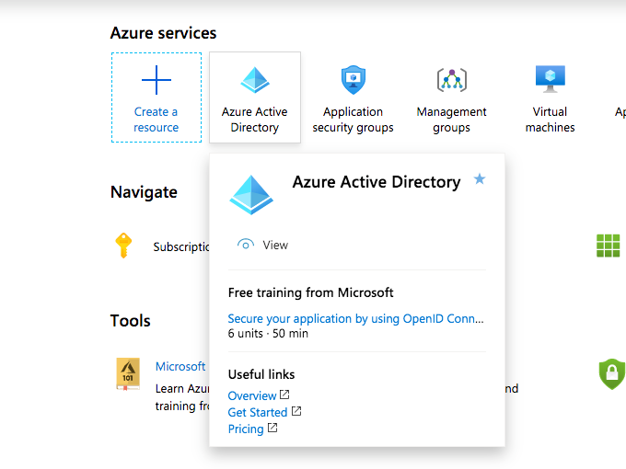This screenshot has height=469, width=626.
Task: Open the Pricing useful link
Action: point(246,429)
